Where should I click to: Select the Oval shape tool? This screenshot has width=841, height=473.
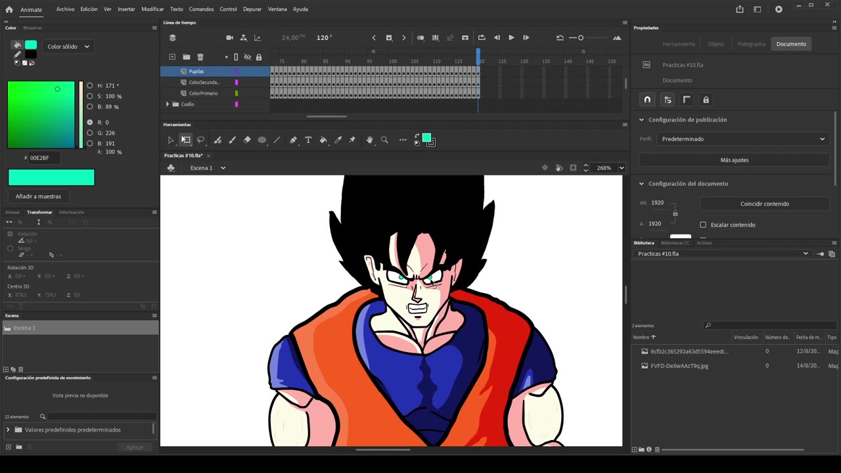[262, 140]
